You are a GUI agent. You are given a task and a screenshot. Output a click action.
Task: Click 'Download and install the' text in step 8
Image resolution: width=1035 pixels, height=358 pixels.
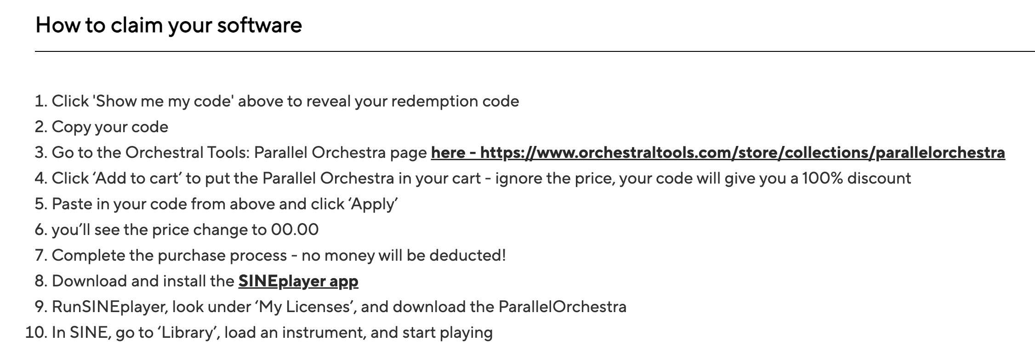[x=143, y=281]
